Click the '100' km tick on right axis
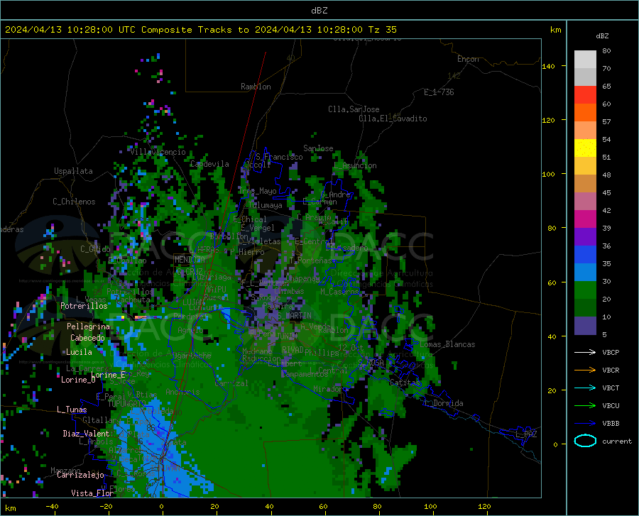 549,175
